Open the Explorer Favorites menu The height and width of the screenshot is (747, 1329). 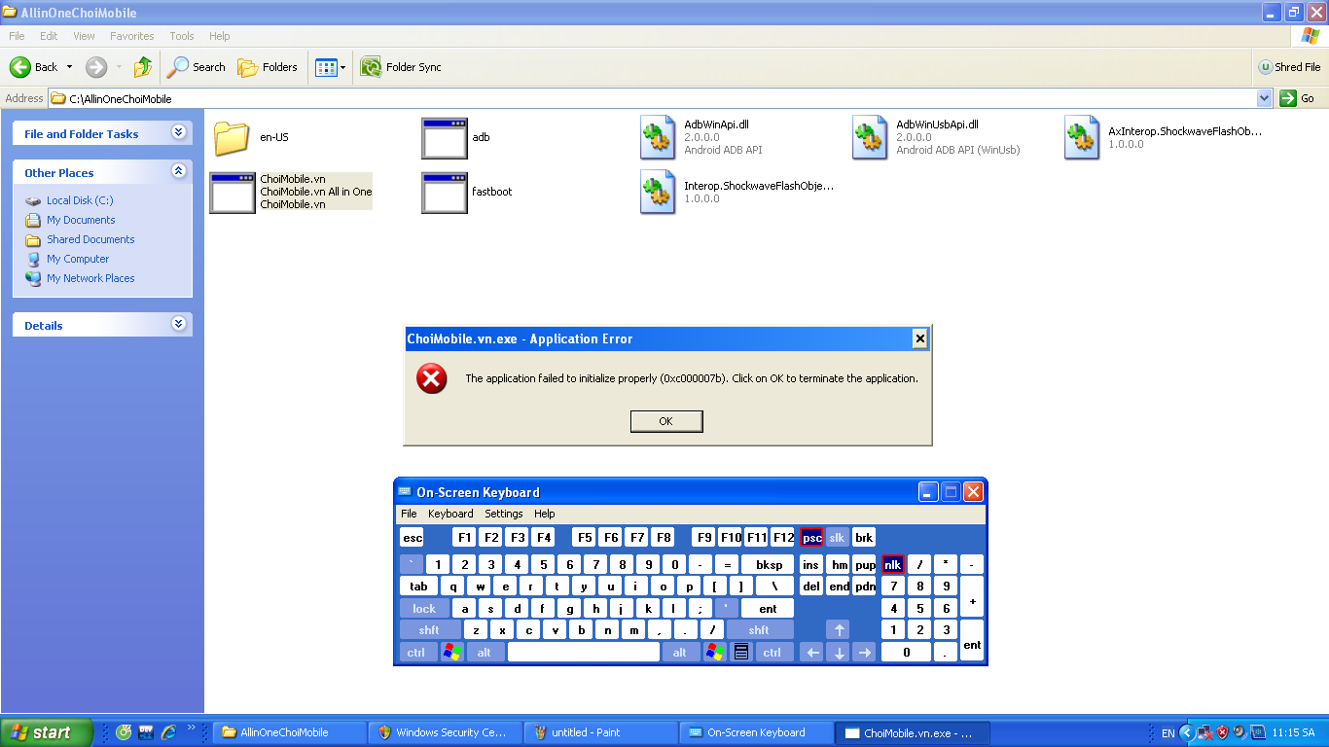tap(131, 36)
